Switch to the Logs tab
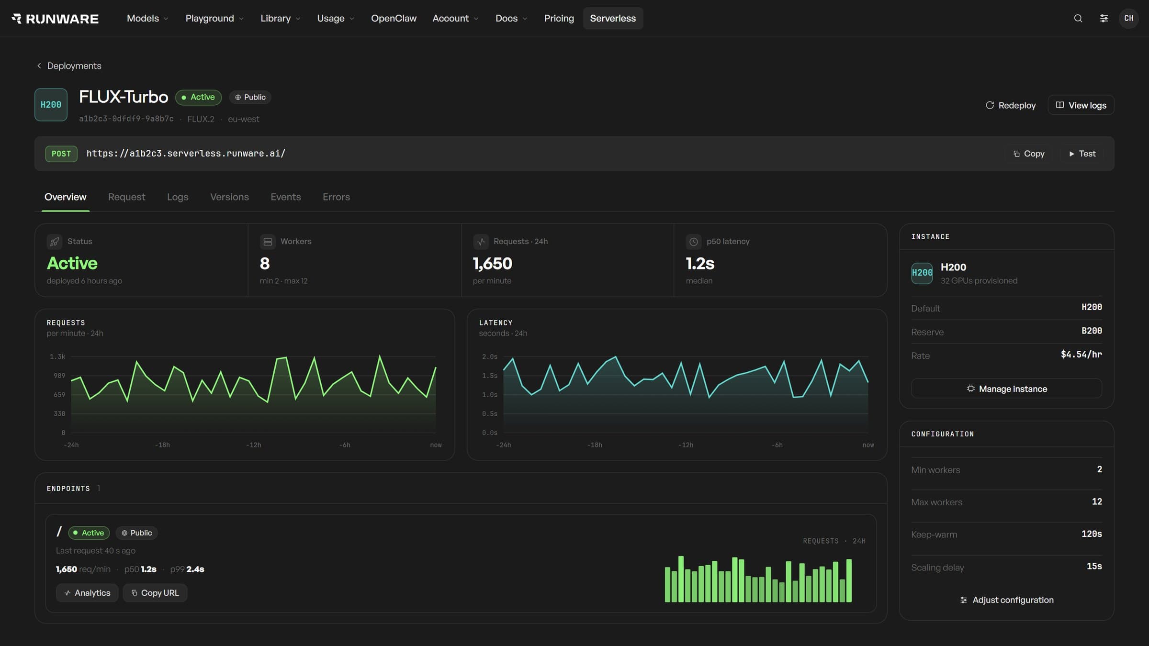This screenshot has width=1149, height=646. (x=178, y=197)
